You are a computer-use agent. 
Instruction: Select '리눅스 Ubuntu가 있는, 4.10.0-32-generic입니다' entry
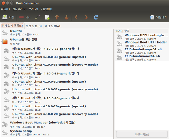(x=46, y=73)
